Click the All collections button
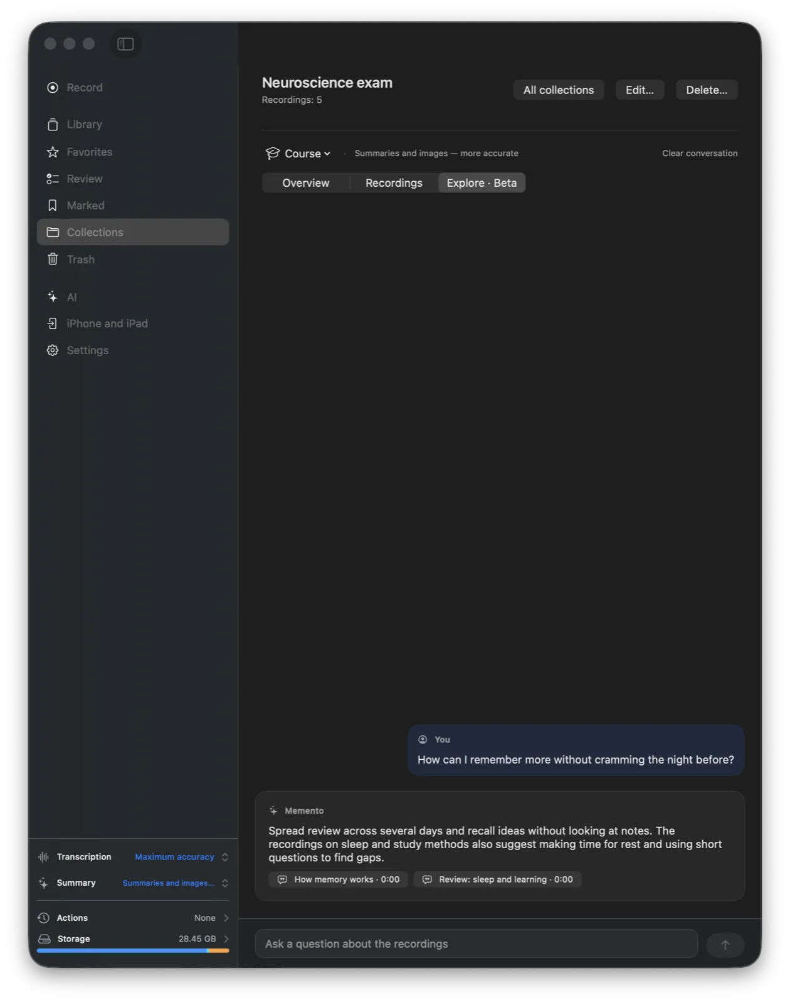Viewport: 790px width, 1003px height. pyautogui.click(x=558, y=90)
